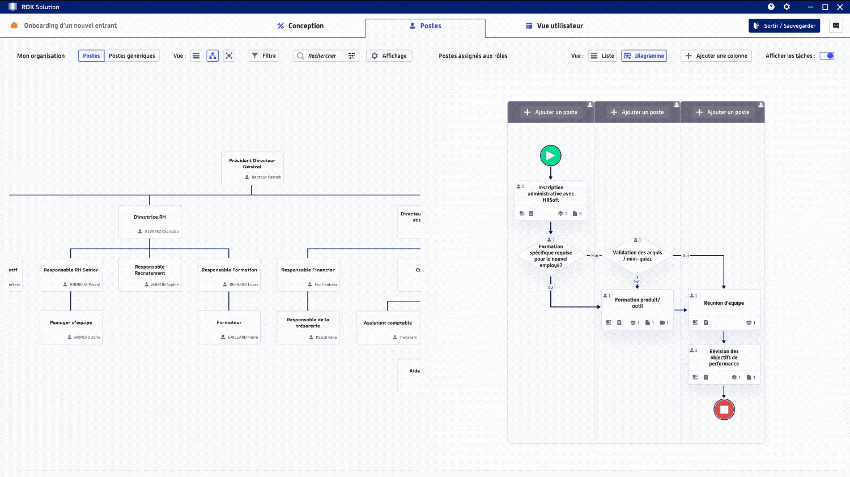Open the Filtre dropdown panel
Screen dimensions: 850x477
[263, 56]
